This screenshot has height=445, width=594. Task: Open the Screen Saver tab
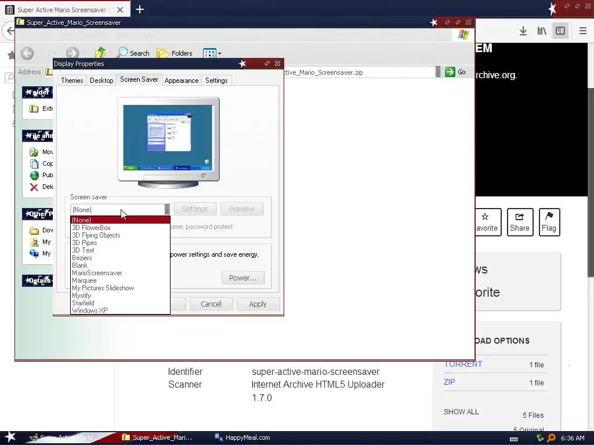139,79
